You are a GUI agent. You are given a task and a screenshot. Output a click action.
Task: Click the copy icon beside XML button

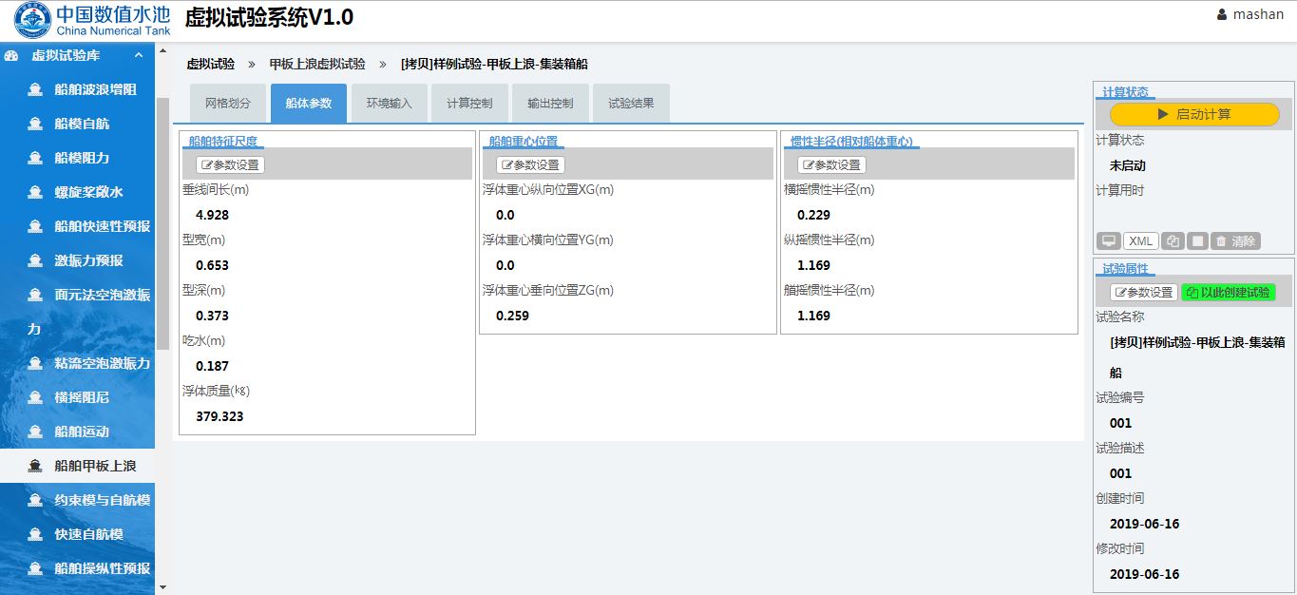pyautogui.click(x=1173, y=241)
